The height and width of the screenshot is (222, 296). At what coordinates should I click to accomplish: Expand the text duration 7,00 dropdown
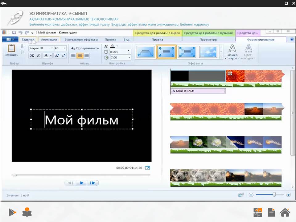(129, 57)
